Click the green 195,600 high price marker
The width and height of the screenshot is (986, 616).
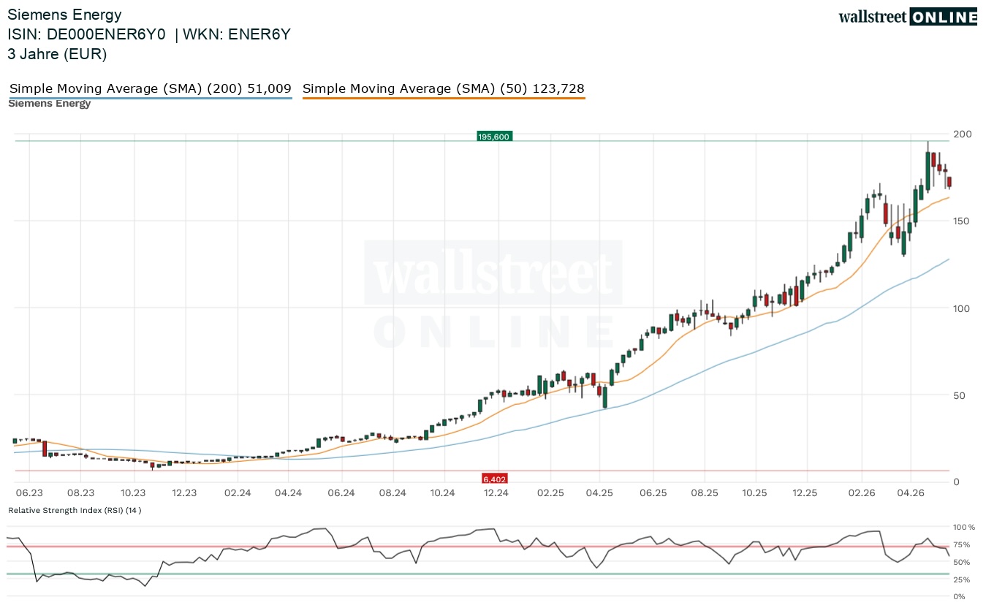(494, 136)
